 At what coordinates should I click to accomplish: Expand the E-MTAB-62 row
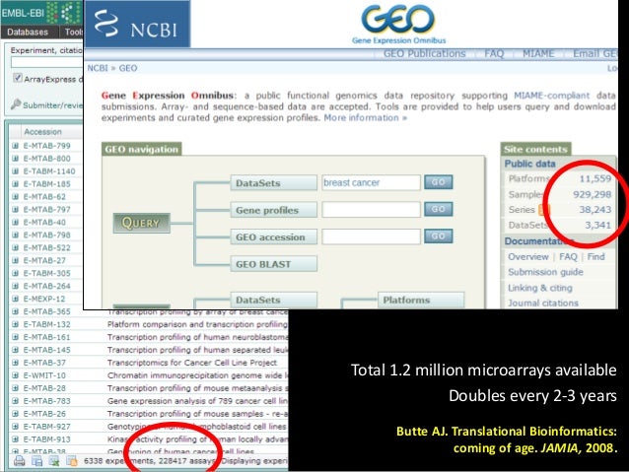(x=15, y=196)
